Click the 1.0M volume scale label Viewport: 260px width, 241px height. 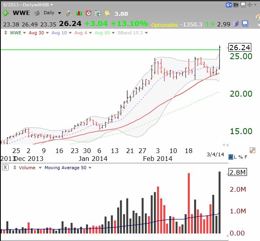238,211
